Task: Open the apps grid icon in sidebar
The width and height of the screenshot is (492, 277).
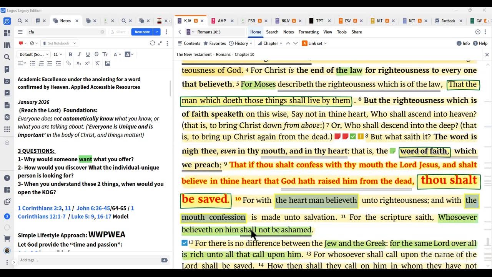Action: 7,129
